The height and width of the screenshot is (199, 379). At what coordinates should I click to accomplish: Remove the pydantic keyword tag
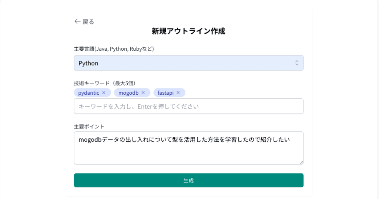(x=104, y=92)
